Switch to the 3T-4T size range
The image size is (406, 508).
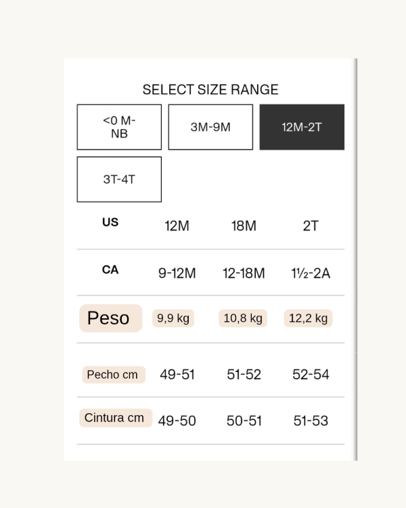pyautogui.click(x=119, y=179)
